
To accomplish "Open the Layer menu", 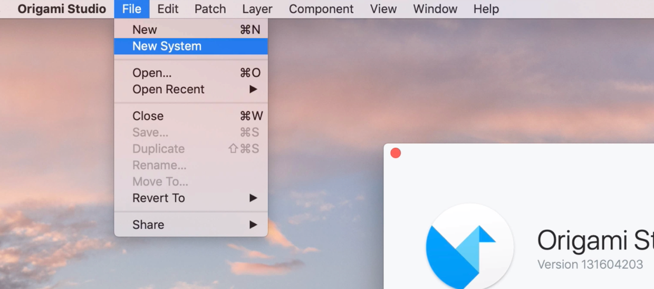I will [257, 9].
